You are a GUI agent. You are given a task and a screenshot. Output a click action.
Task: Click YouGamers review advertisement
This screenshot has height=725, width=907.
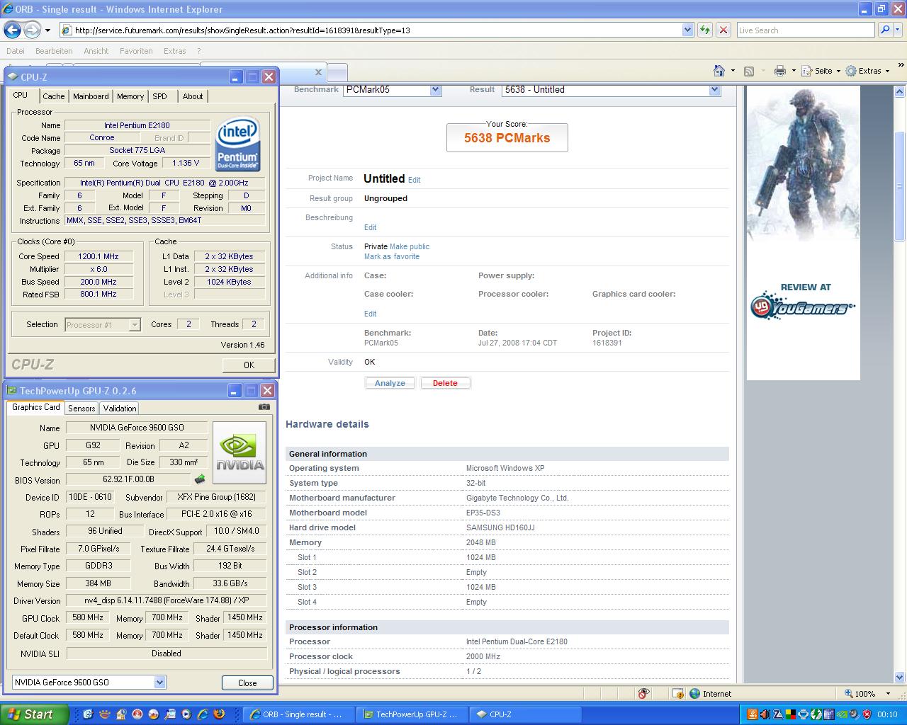pyautogui.click(x=803, y=233)
